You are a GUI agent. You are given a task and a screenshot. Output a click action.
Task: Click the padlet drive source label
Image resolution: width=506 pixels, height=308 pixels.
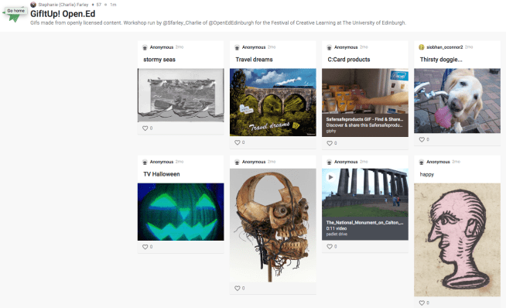click(337, 234)
